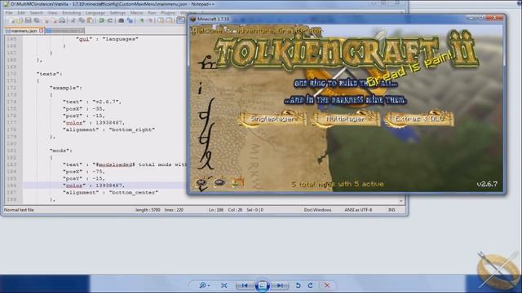Click Save icon in Notepad++ toolbar
Image resolution: width=522 pixels, height=293 pixels.
tap(29, 20)
